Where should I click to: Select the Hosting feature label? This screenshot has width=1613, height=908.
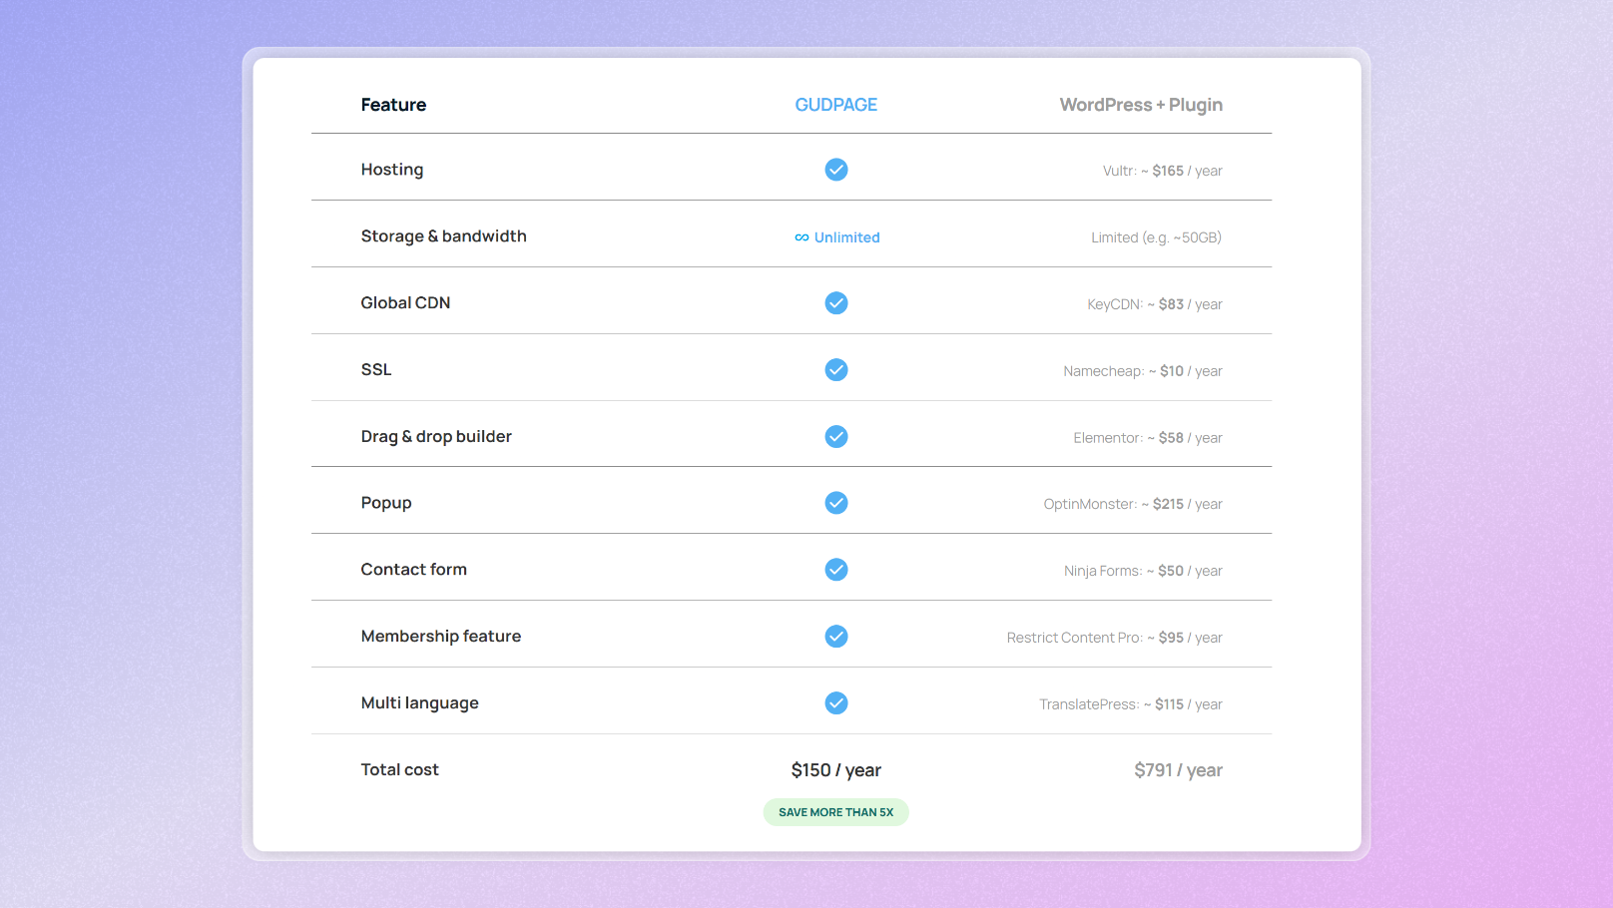click(x=392, y=170)
